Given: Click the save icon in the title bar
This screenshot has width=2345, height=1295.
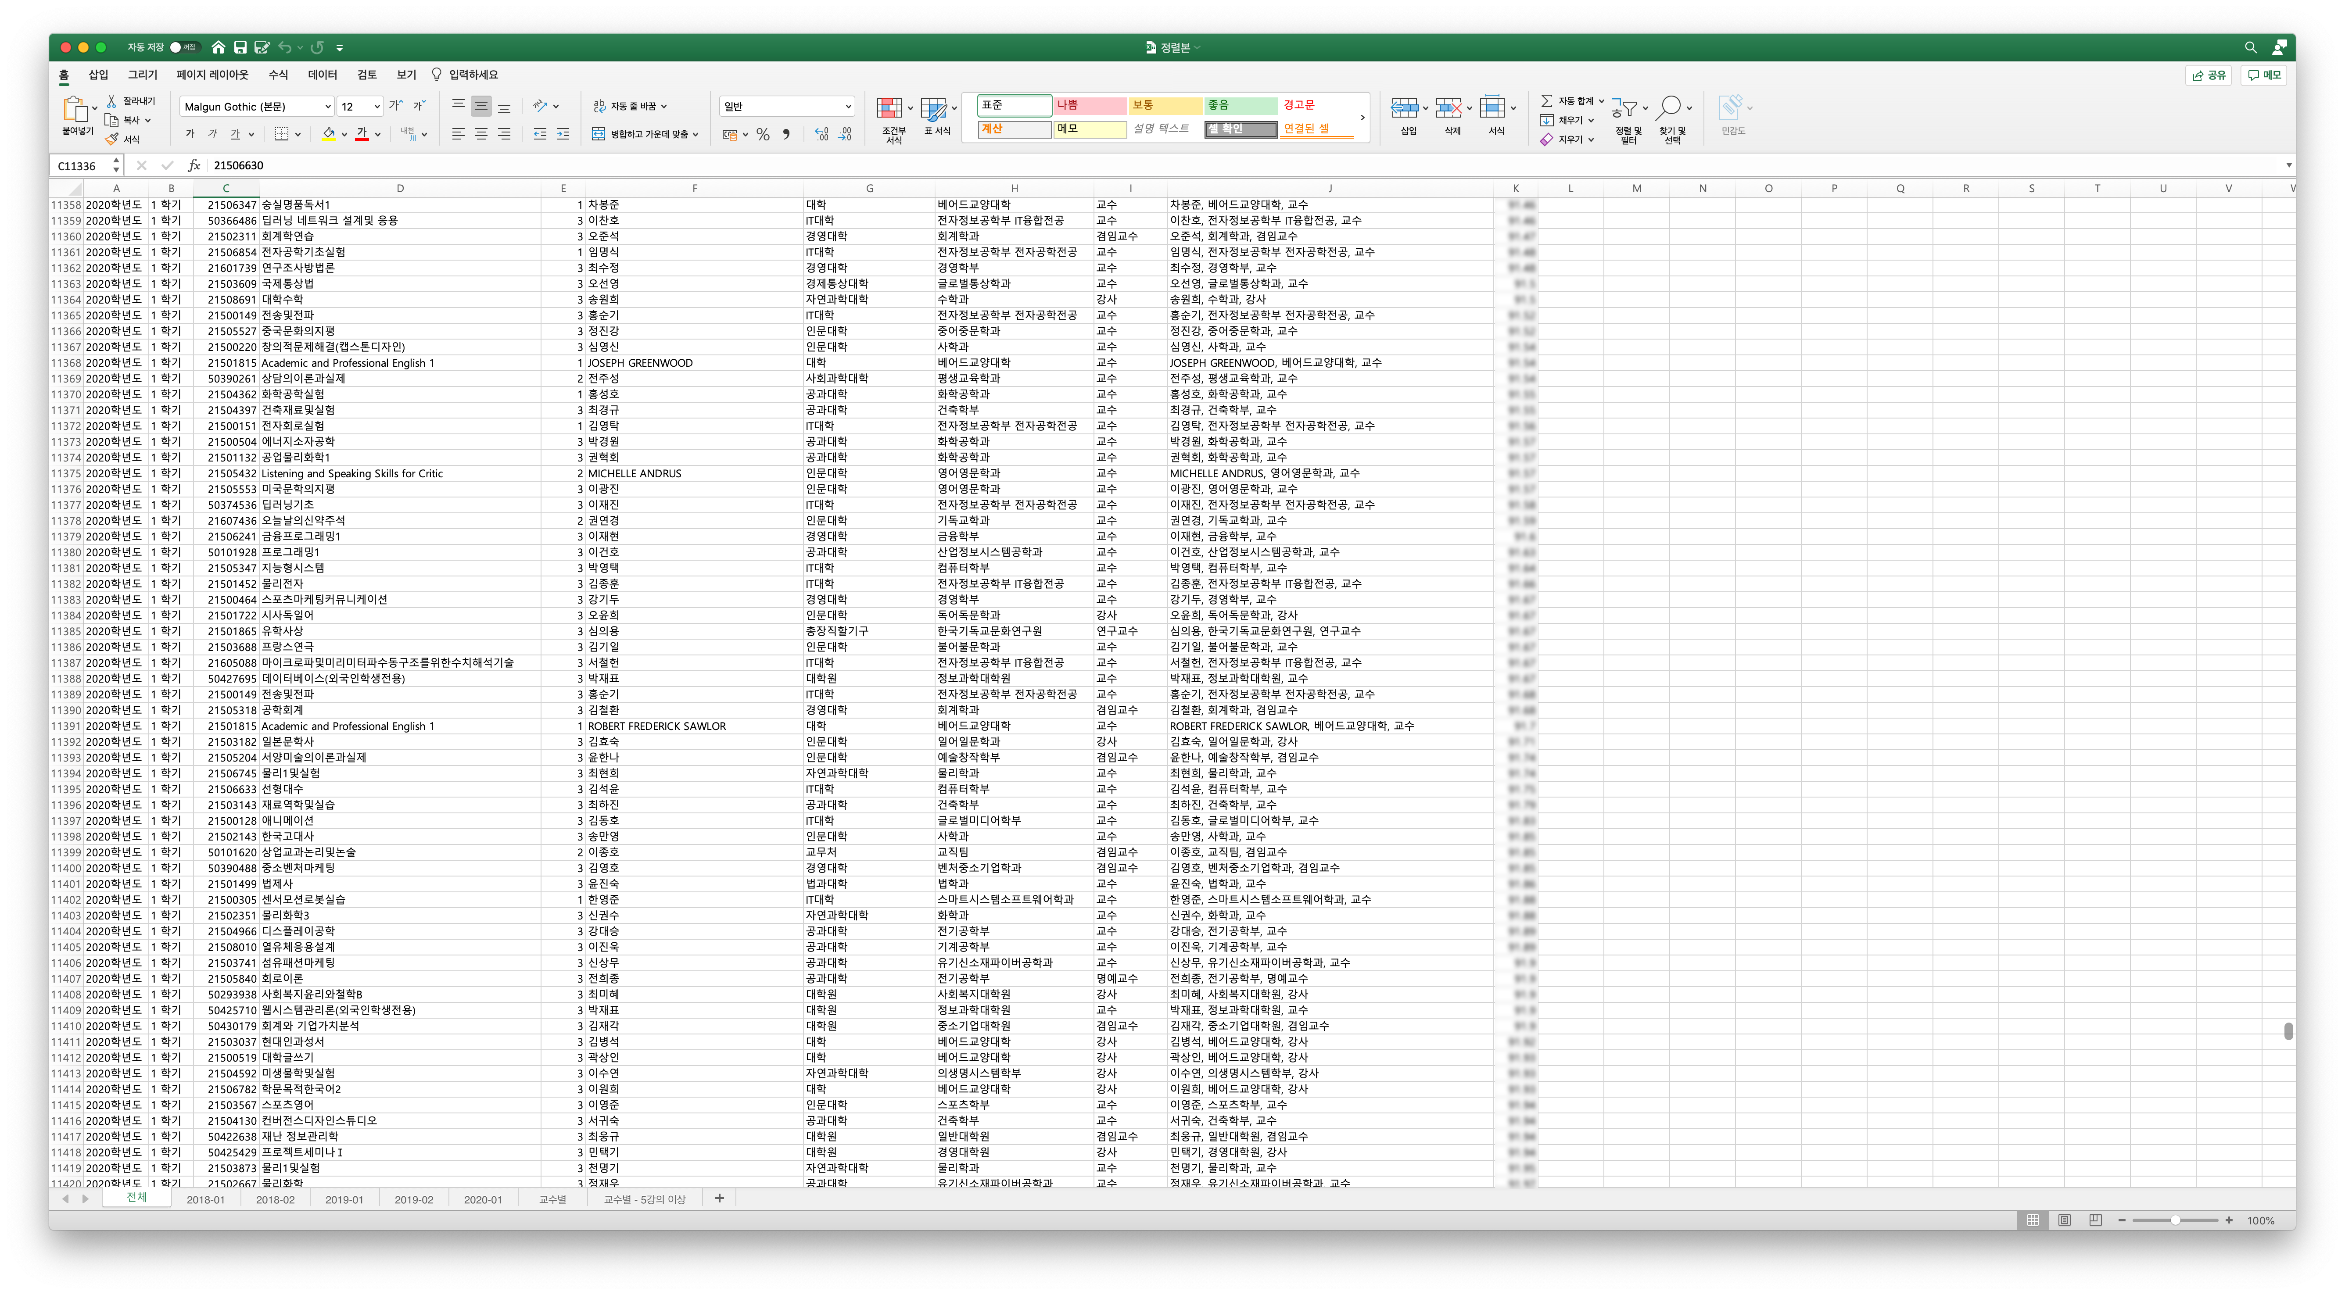Looking at the screenshot, I should point(240,47).
